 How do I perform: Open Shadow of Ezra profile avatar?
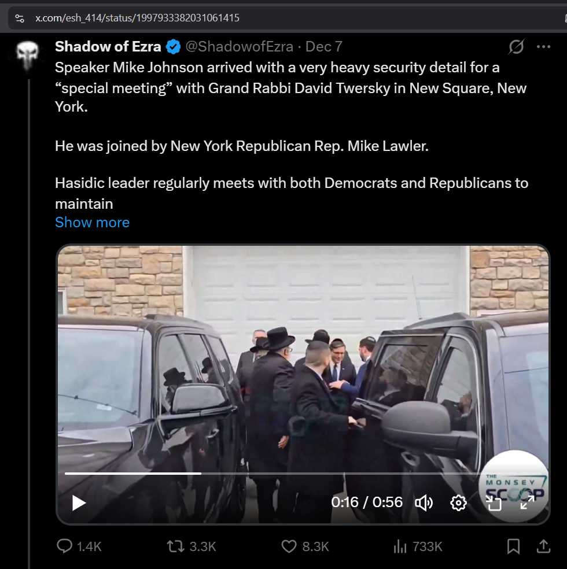(27, 56)
